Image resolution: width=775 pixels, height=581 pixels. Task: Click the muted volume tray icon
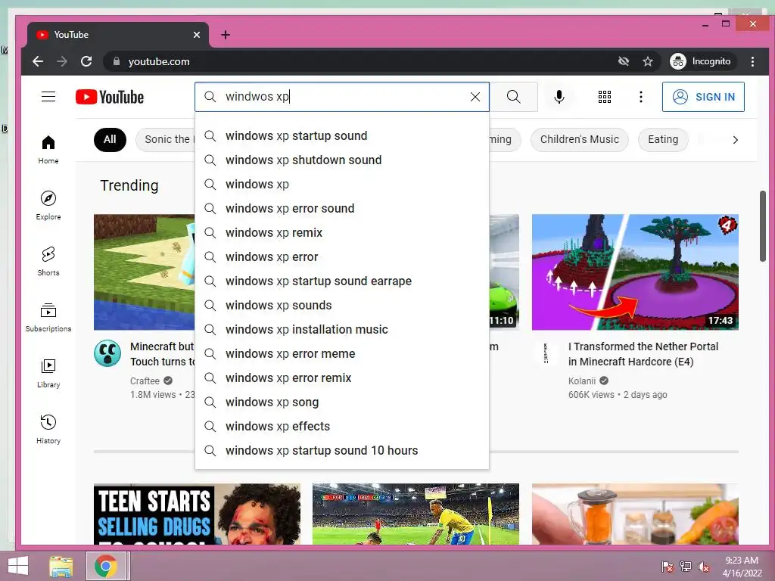(704, 567)
